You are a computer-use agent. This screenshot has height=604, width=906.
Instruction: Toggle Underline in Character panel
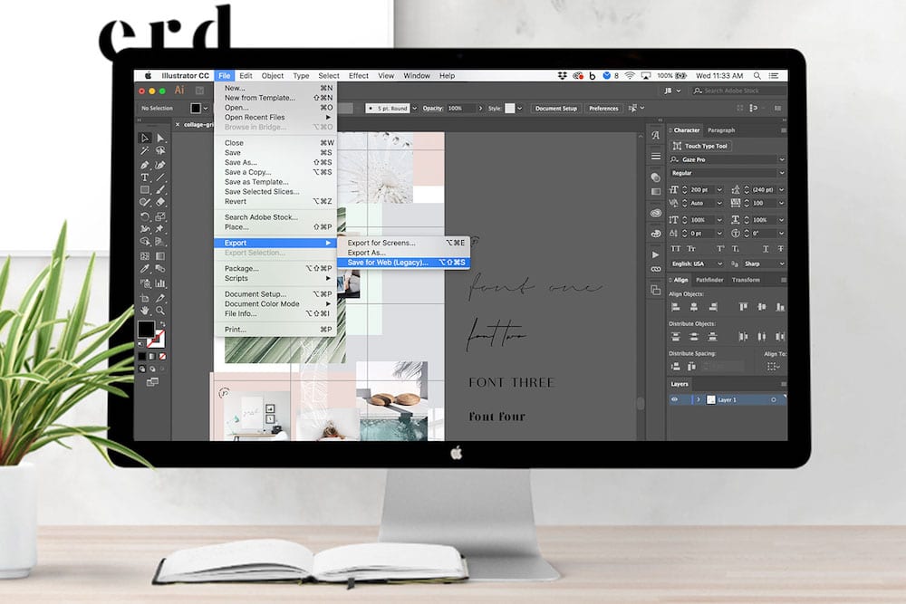(765, 249)
